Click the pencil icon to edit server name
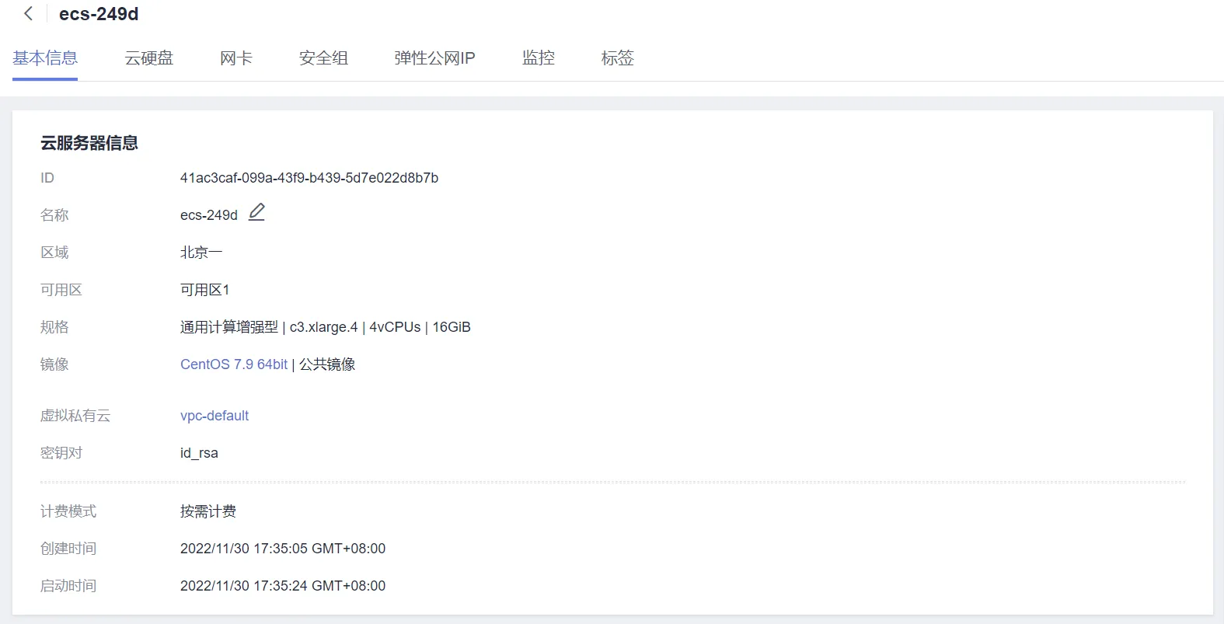The image size is (1224, 624). (x=256, y=212)
